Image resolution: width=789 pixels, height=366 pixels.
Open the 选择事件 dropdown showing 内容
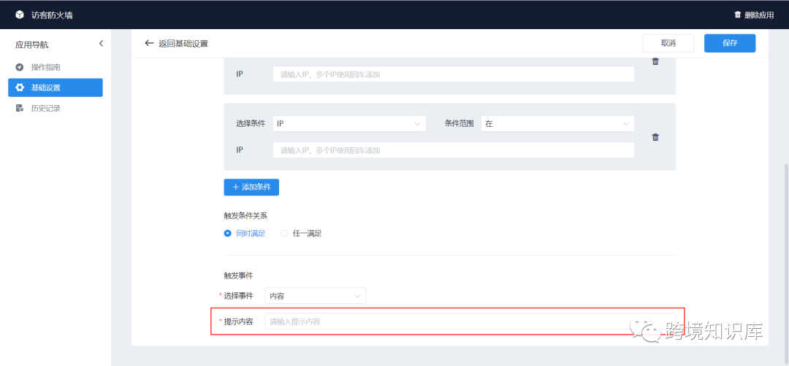[316, 296]
